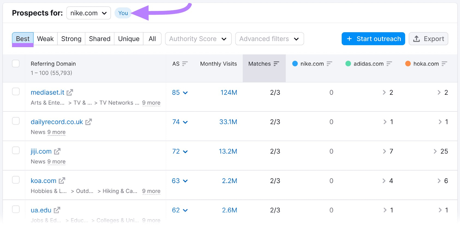Sort by AS column icon
460x225 pixels.
click(185, 64)
